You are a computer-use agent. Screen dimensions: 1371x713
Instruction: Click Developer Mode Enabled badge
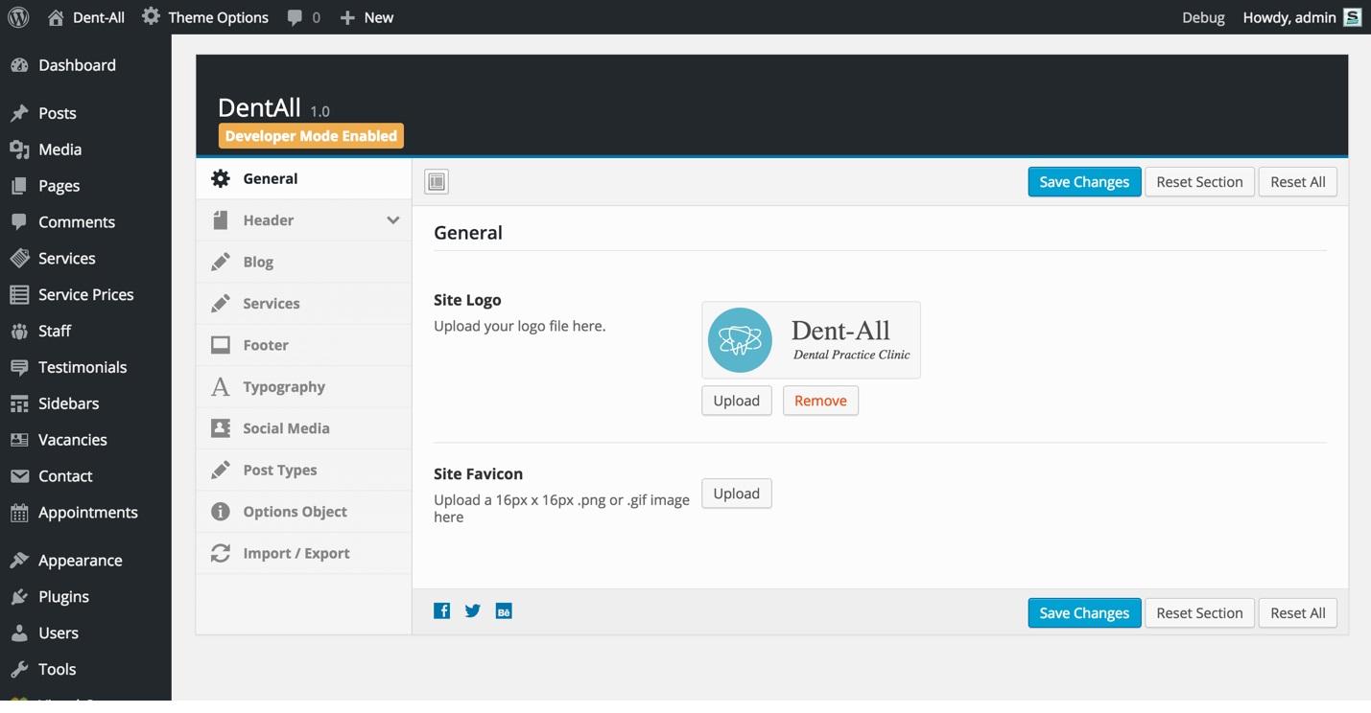pos(311,136)
